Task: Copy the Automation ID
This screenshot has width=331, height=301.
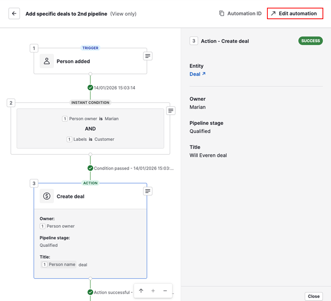Action: (240, 14)
